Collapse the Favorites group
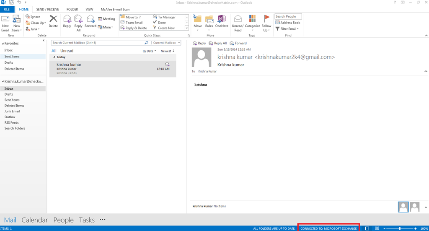 tap(3, 44)
